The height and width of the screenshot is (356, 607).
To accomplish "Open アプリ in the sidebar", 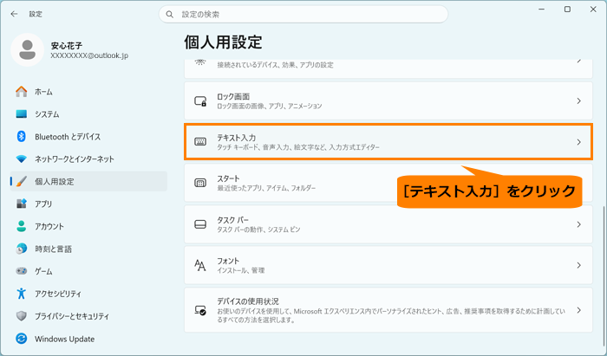I will [88, 204].
